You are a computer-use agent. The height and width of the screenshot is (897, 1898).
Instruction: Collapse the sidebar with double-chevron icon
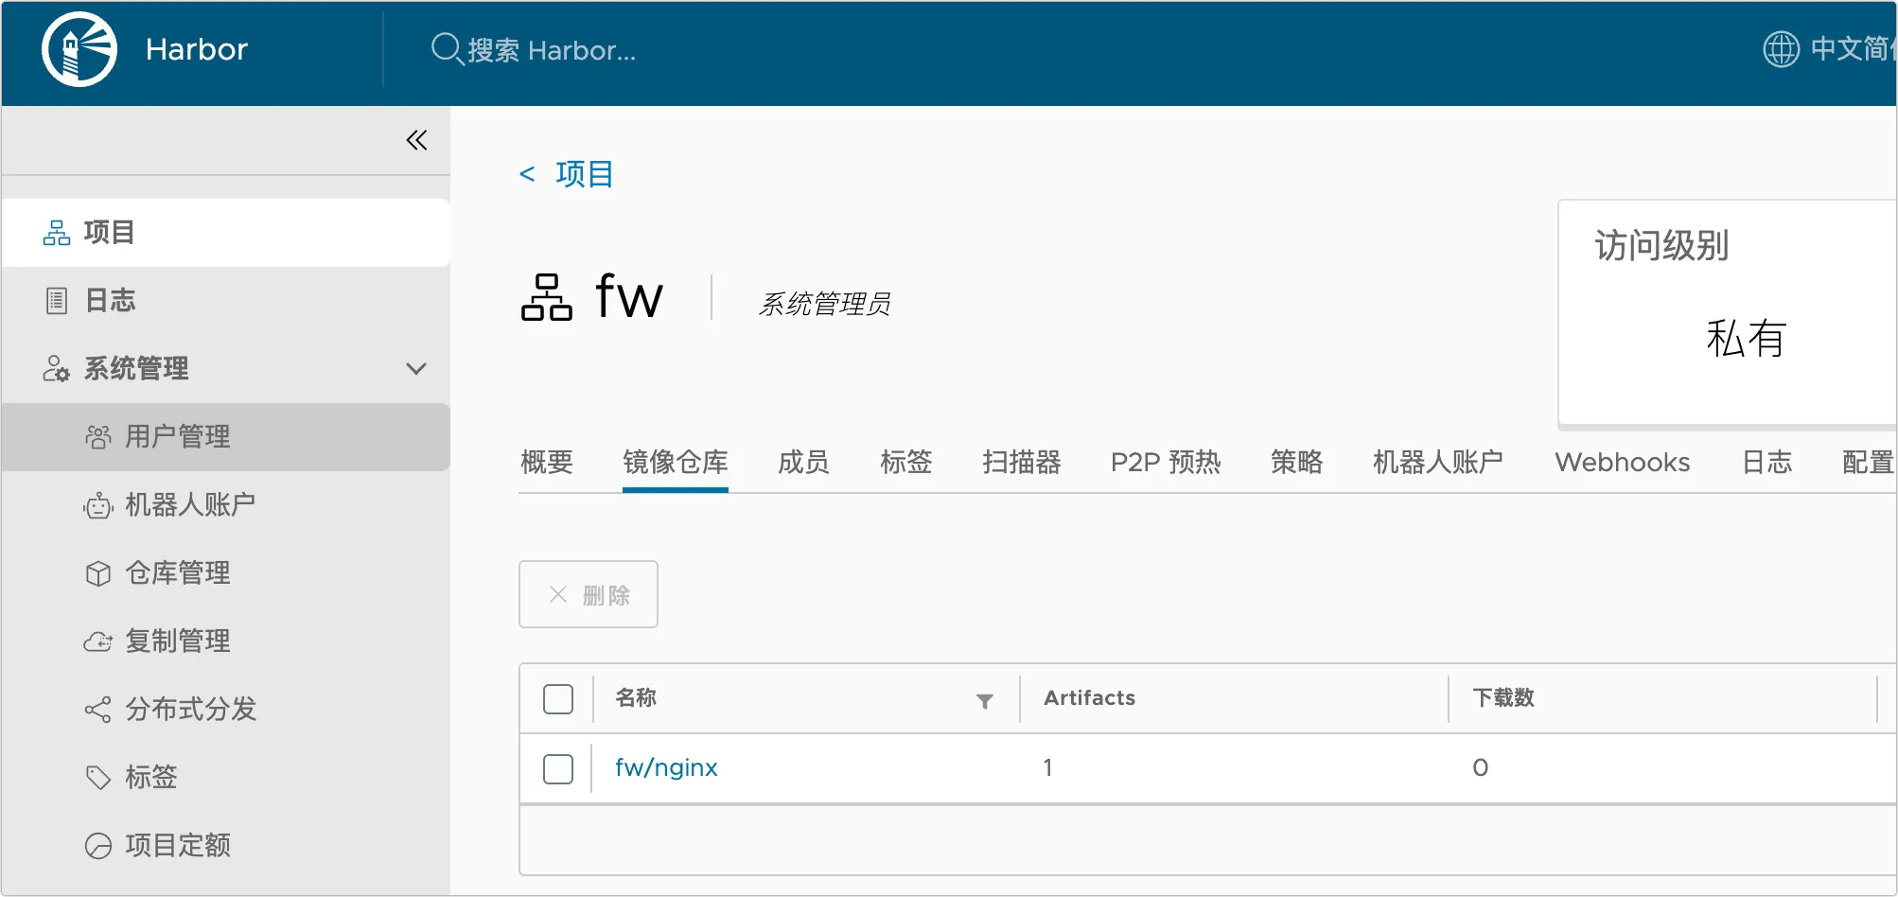click(x=416, y=140)
